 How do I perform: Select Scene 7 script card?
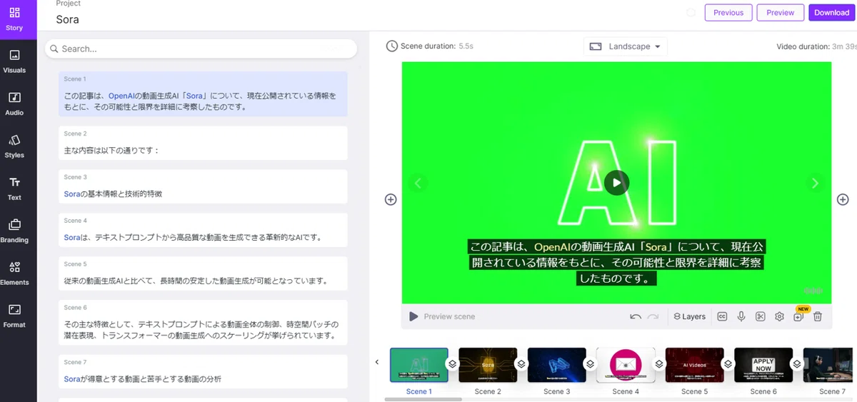click(x=203, y=372)
